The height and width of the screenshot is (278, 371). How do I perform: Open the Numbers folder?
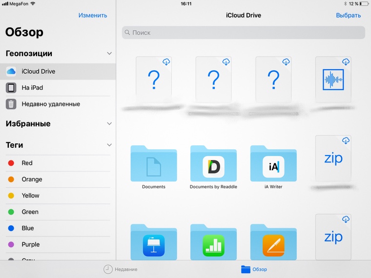coord(213,242)
